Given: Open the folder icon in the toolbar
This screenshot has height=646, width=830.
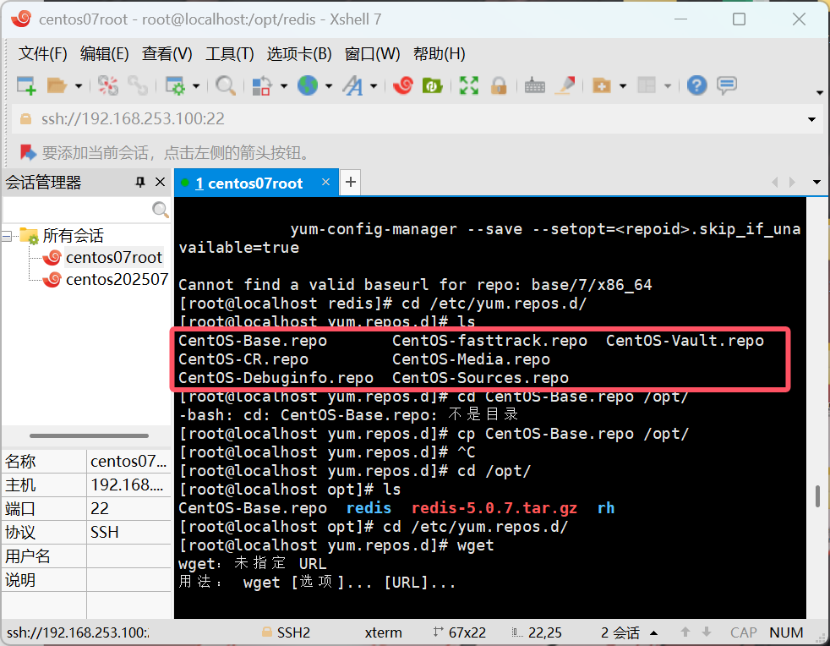Looking at the screenshot, I should tap(57, 85).
